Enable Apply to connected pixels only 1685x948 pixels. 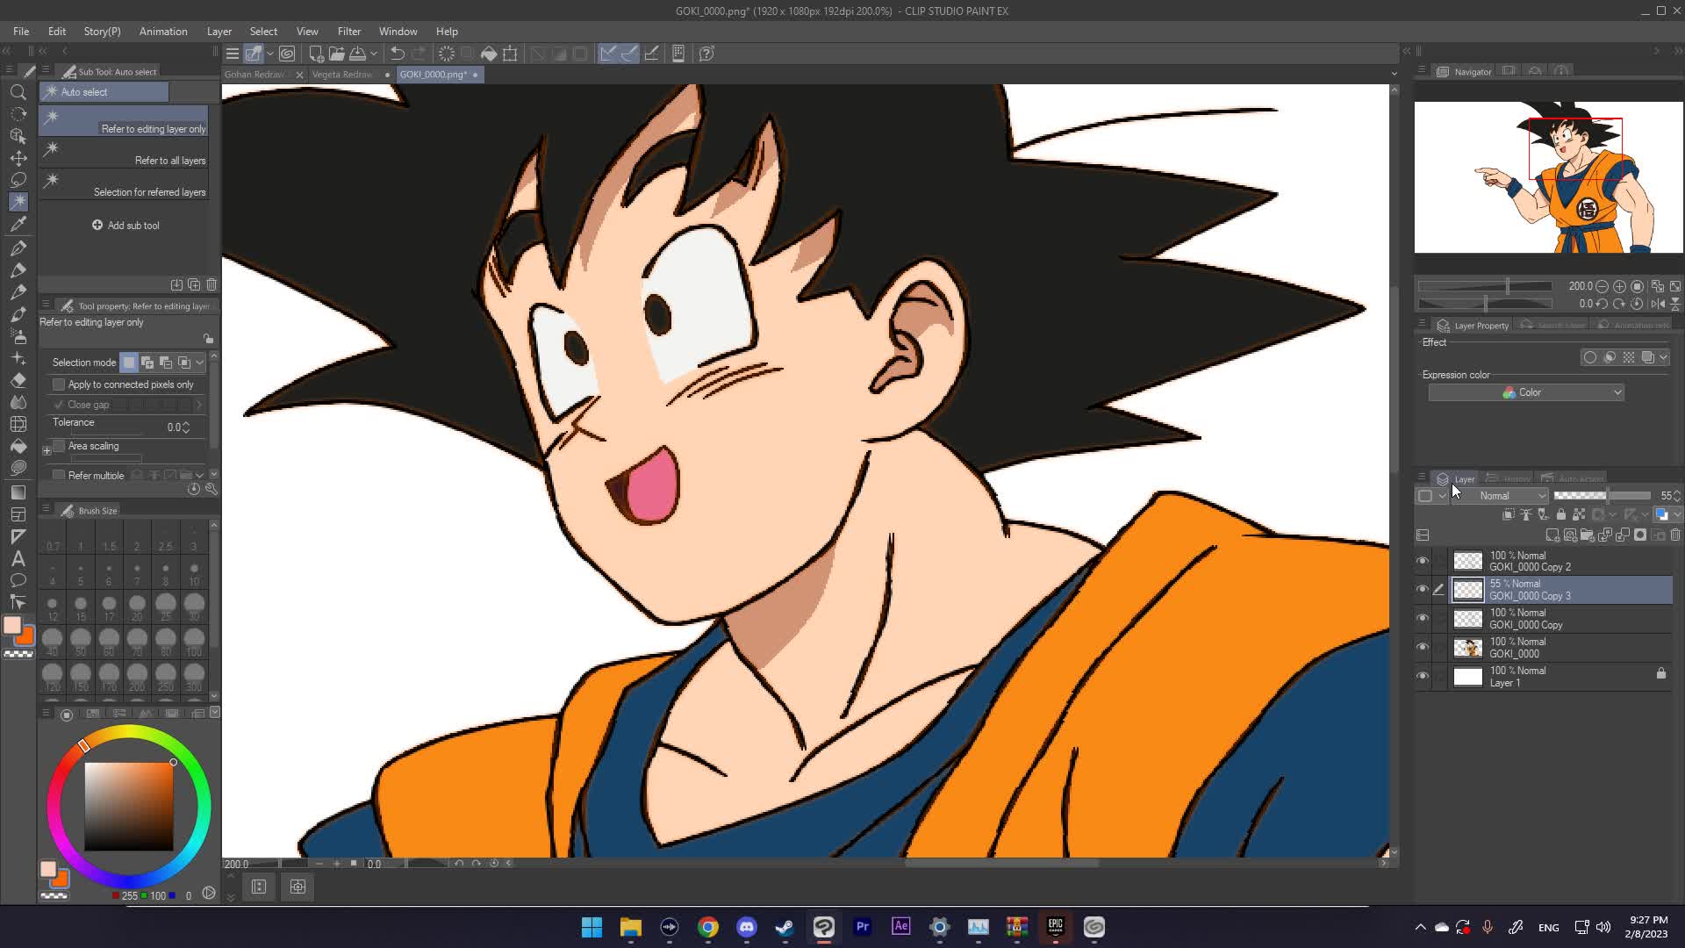tap(59, 384)
